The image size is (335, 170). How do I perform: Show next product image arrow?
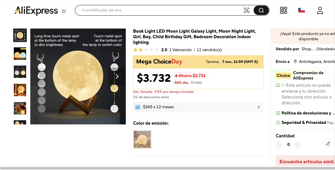117,76
